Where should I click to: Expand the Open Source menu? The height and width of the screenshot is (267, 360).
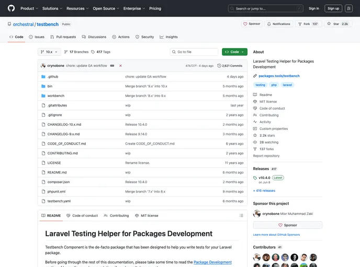[x=106, y=8]
